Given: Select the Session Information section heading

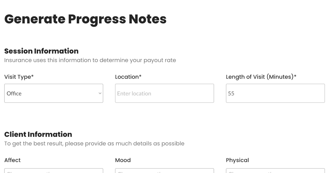Looking at the screenshot, I should click(41, 51).
